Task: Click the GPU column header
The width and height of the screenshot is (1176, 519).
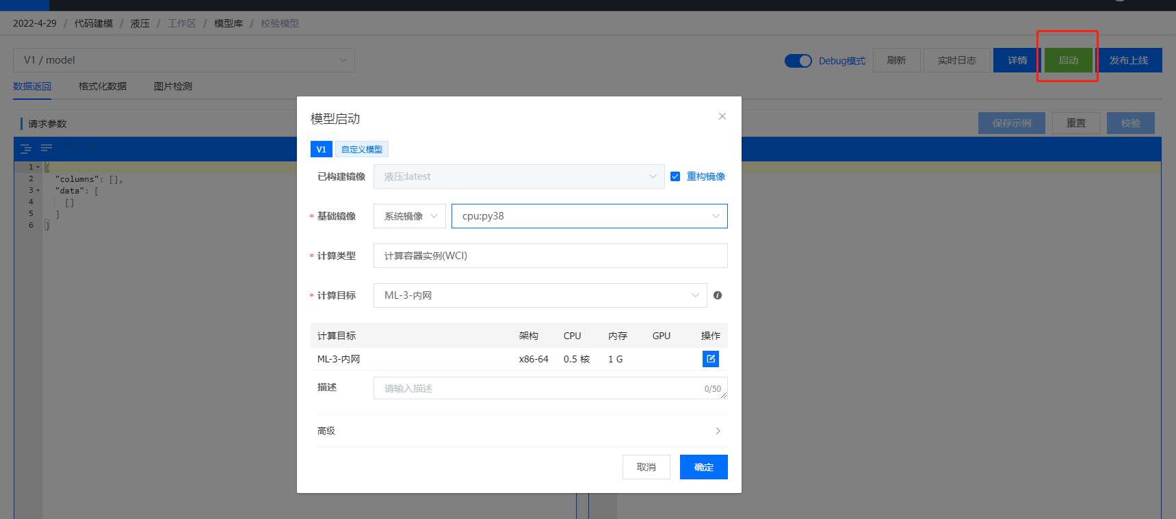Action: [x=662, y=336]
